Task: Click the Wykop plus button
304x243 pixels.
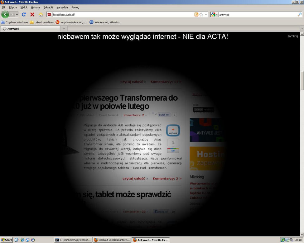Action: click(x=173, y=131)
